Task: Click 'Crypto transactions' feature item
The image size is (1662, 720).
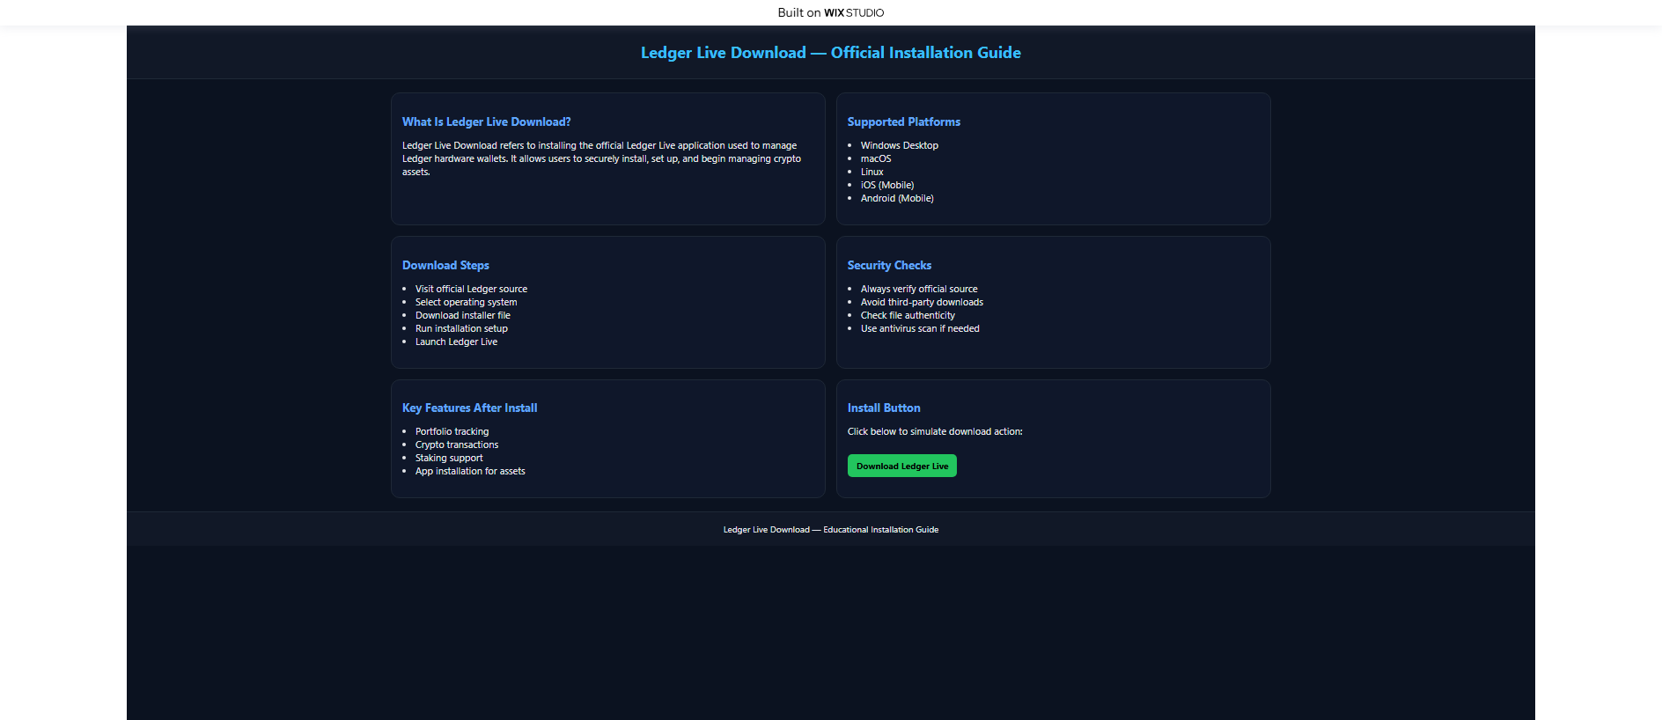Action: [x=457, y=444]
